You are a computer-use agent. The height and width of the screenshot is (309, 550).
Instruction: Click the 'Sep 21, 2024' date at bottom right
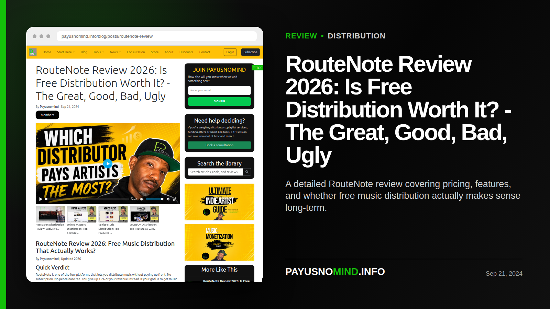[x=504, y=274]
